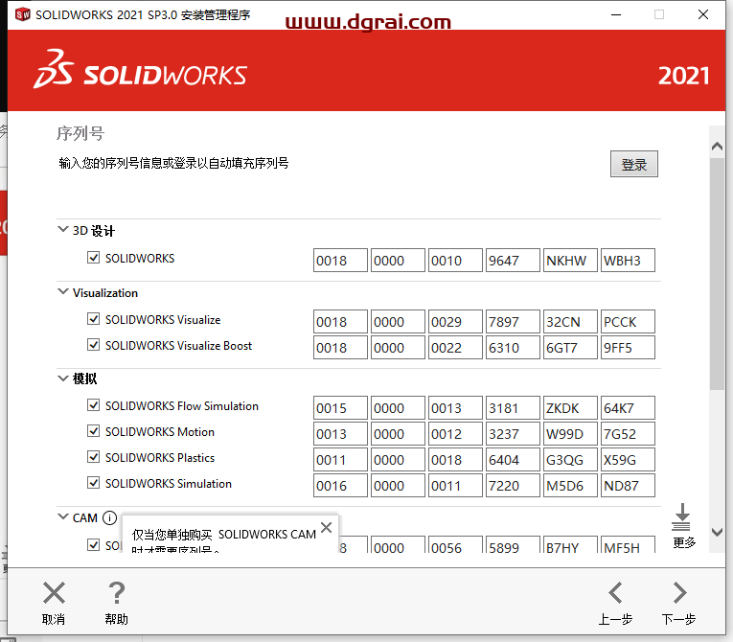Viewport: 733px width, 642px height.
Task: Click SOLIDWORKS serial field NKHW
Action: click(570, 260)
